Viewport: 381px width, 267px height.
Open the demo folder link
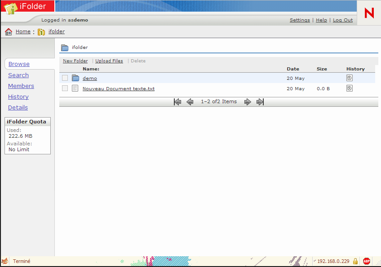[x=90, y=79]
